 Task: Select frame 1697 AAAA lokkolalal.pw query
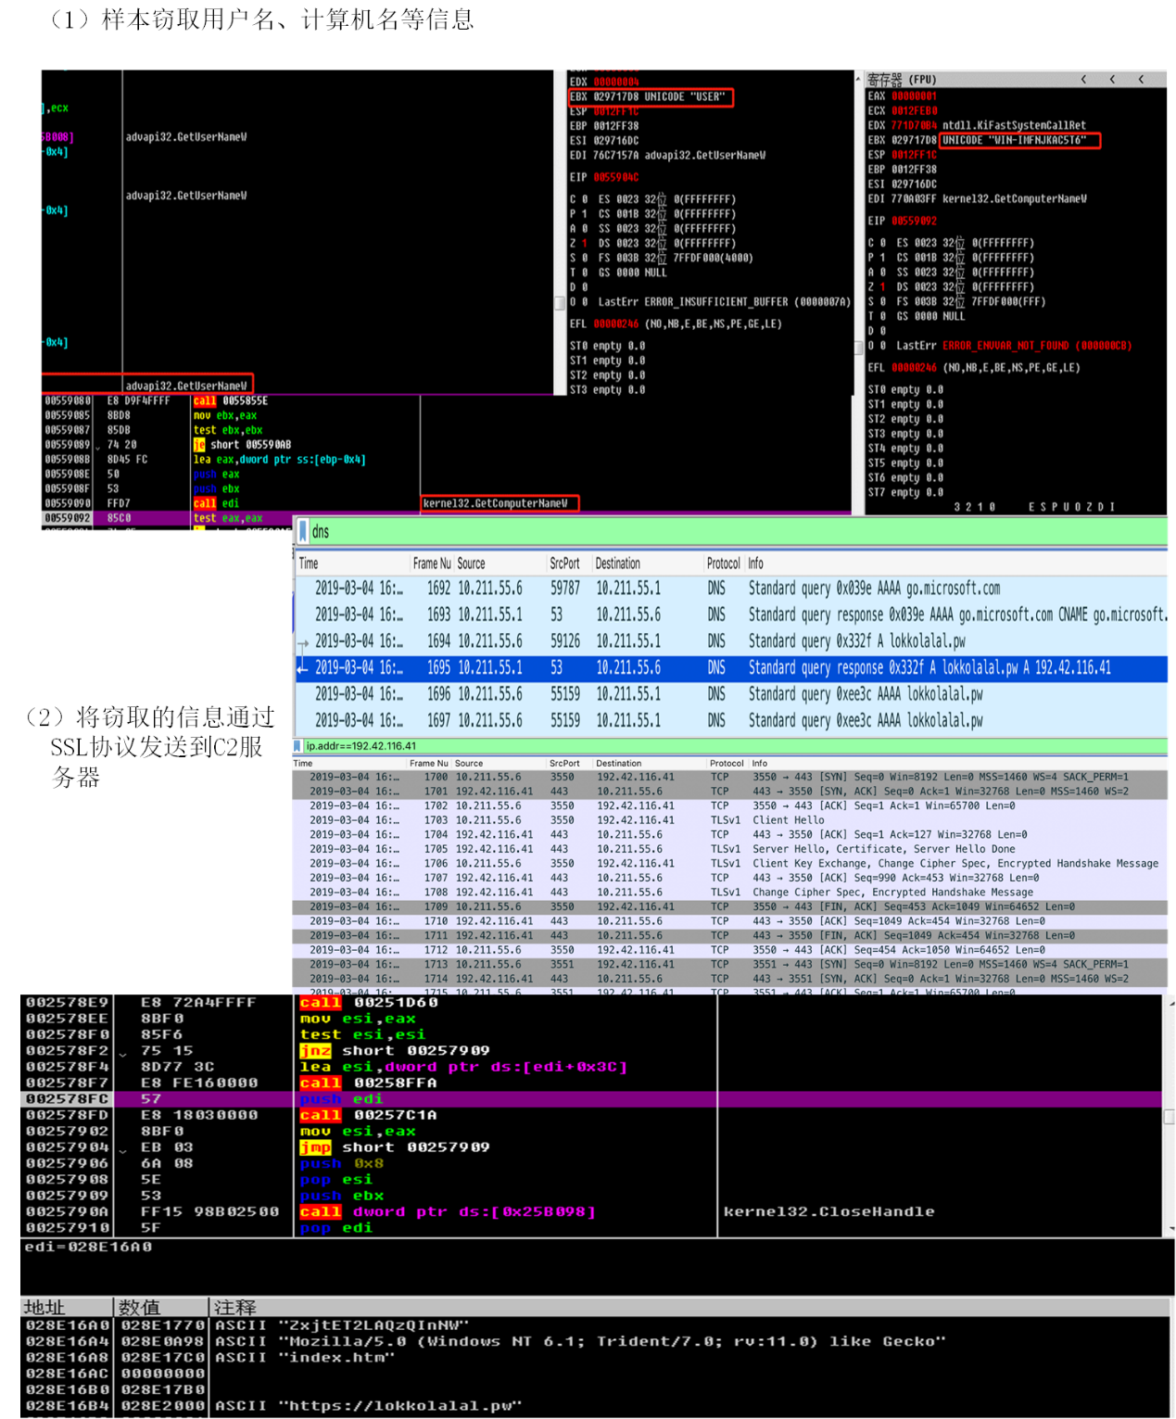[x=731, y=721]
